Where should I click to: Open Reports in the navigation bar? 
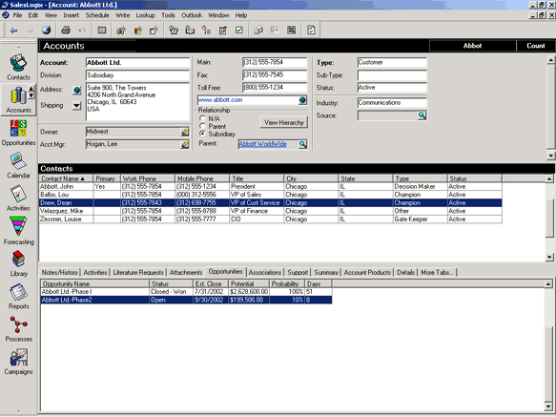18,297
